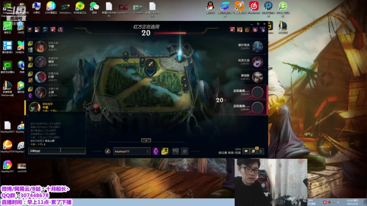367x206 pixels.
Task: Click last red team banned champion icon
Action: (263, 29)
